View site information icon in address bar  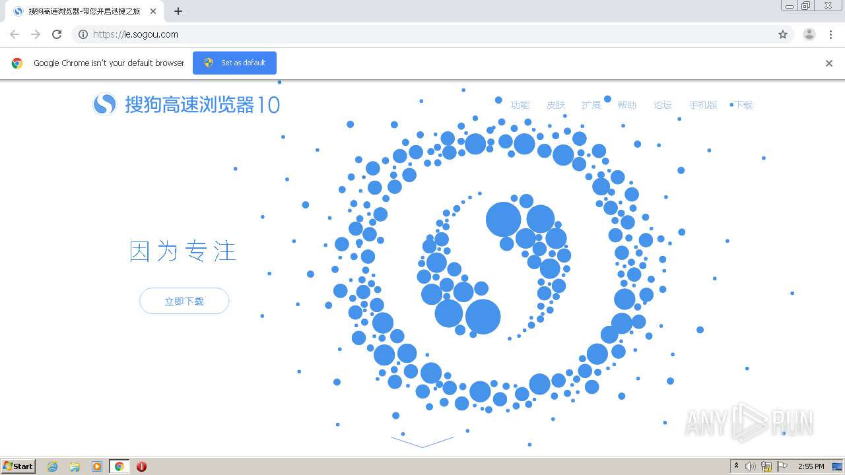click(x=83, y=34)
